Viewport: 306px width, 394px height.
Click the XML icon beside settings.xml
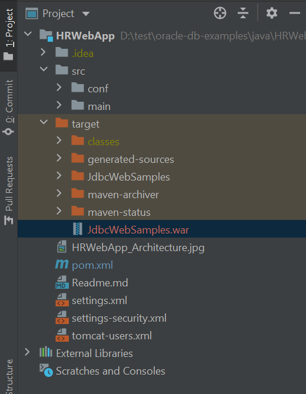click(62, 299)
